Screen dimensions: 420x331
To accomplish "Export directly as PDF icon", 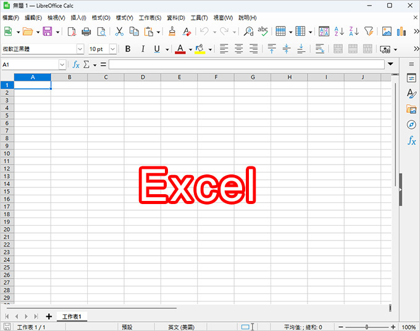I will (x=72, y=31).
